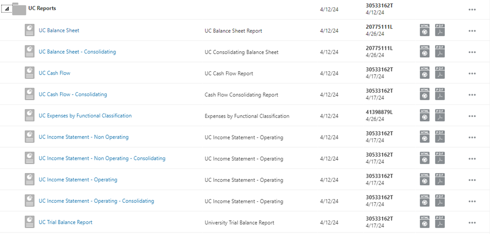Open the UC Balance Sheet - Consolidating link
Image resolution: width=490 pixels, height=234 pixels.
pos(77,52)
